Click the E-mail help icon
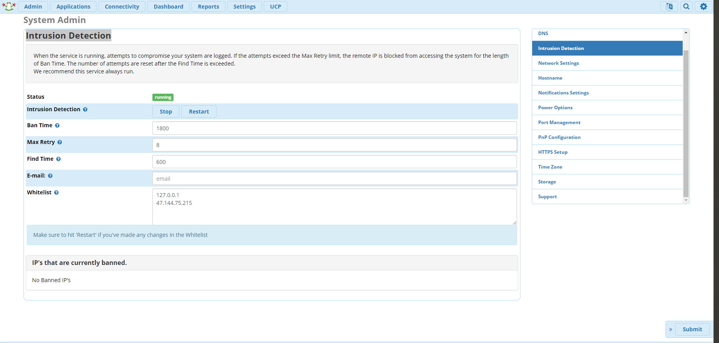The height and width of the screenshot is (343, 719). [50, 176]
